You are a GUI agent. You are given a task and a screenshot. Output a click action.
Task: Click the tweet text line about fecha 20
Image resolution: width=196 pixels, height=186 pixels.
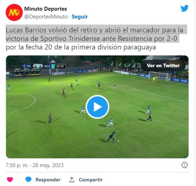coord(81,47)
